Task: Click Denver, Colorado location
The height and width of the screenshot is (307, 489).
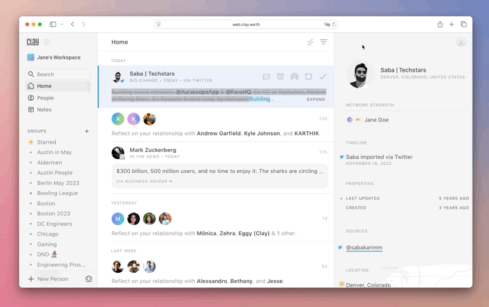Action: click(x=368, y=285)
